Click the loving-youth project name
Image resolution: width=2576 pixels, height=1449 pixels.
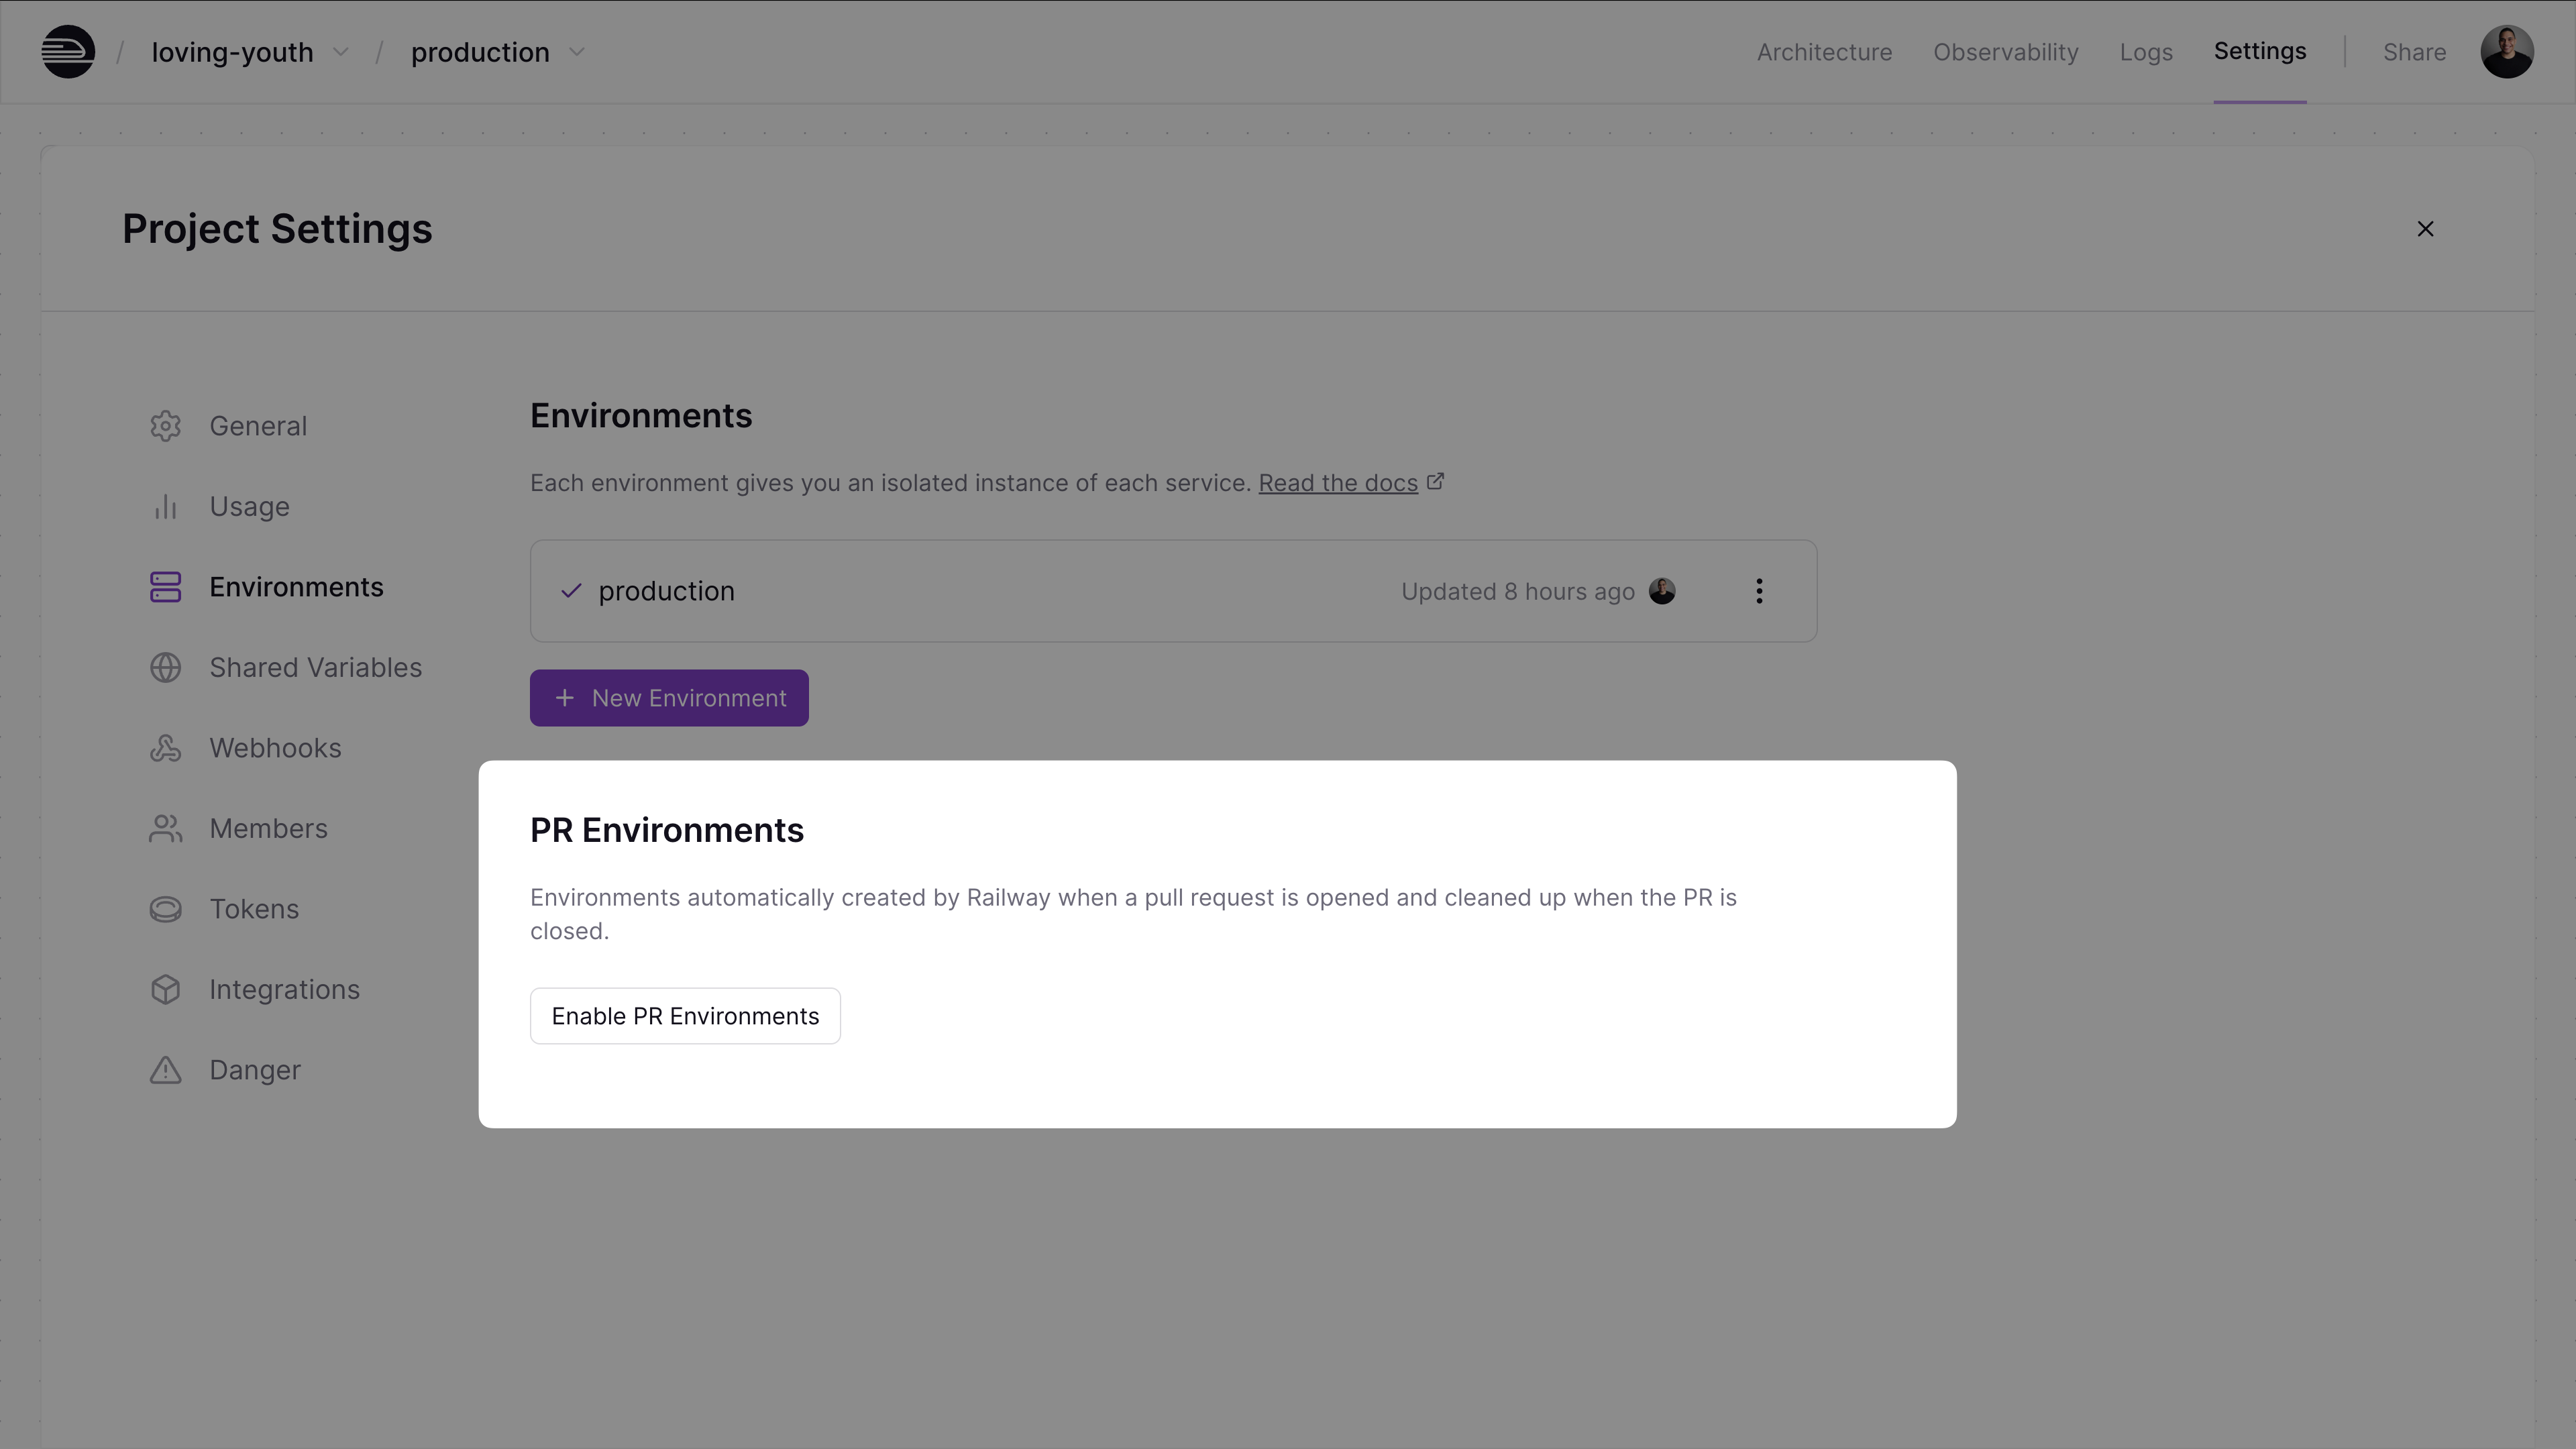(x=232, y=52)
